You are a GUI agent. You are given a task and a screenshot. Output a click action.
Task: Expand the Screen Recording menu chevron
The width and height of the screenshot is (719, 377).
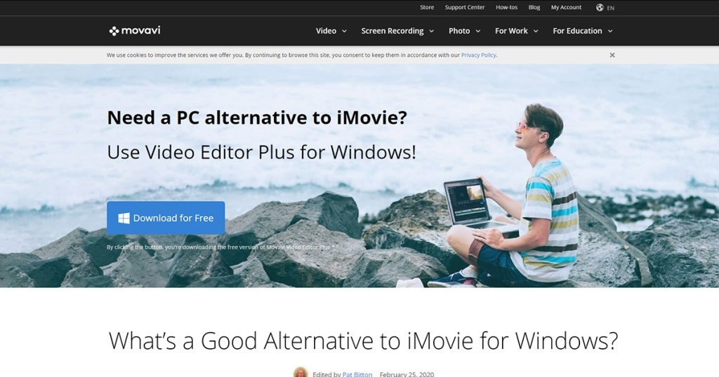(432, 31)
